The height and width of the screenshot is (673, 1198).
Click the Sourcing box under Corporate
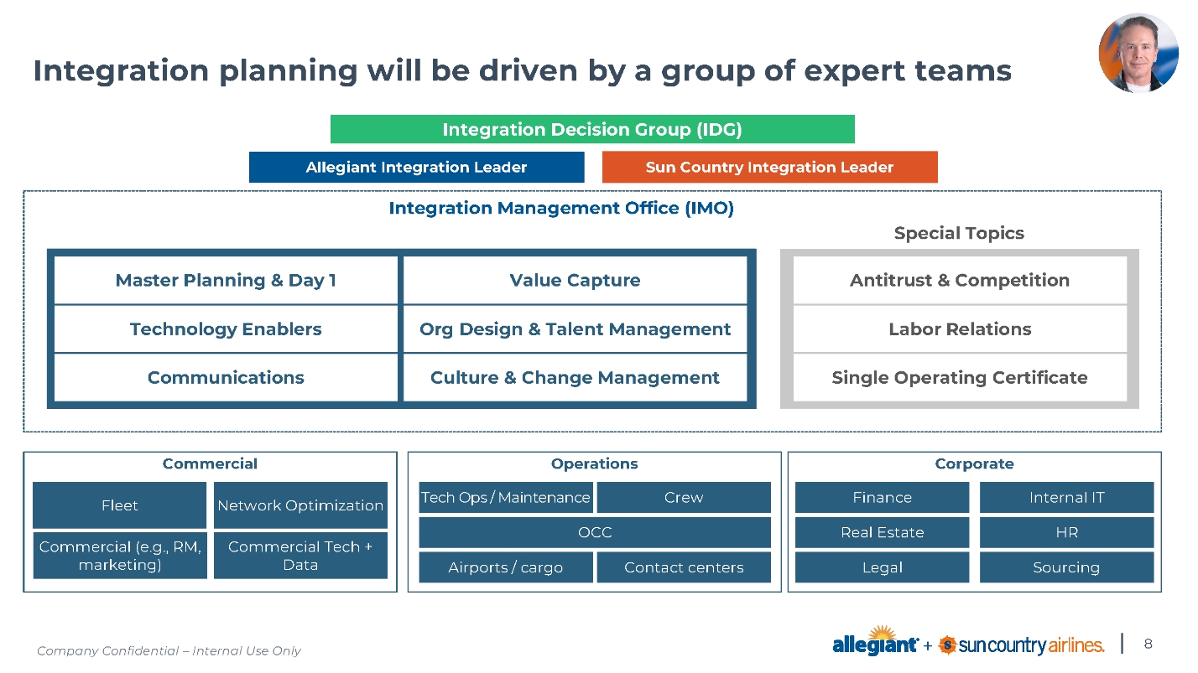point(1066,567)
